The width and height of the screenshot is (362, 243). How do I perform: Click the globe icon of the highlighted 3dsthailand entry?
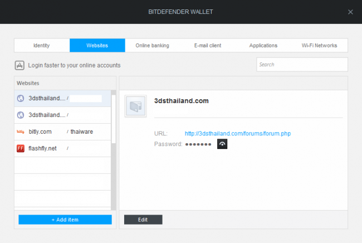click(x=21, y=99)
